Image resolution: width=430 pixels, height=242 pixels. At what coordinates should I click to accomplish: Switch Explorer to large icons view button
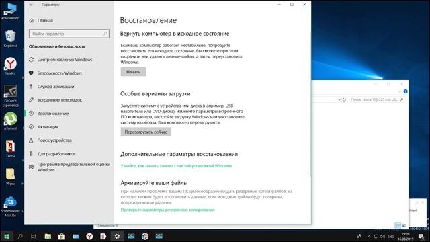pyautogui.click(x=404, y=225)
